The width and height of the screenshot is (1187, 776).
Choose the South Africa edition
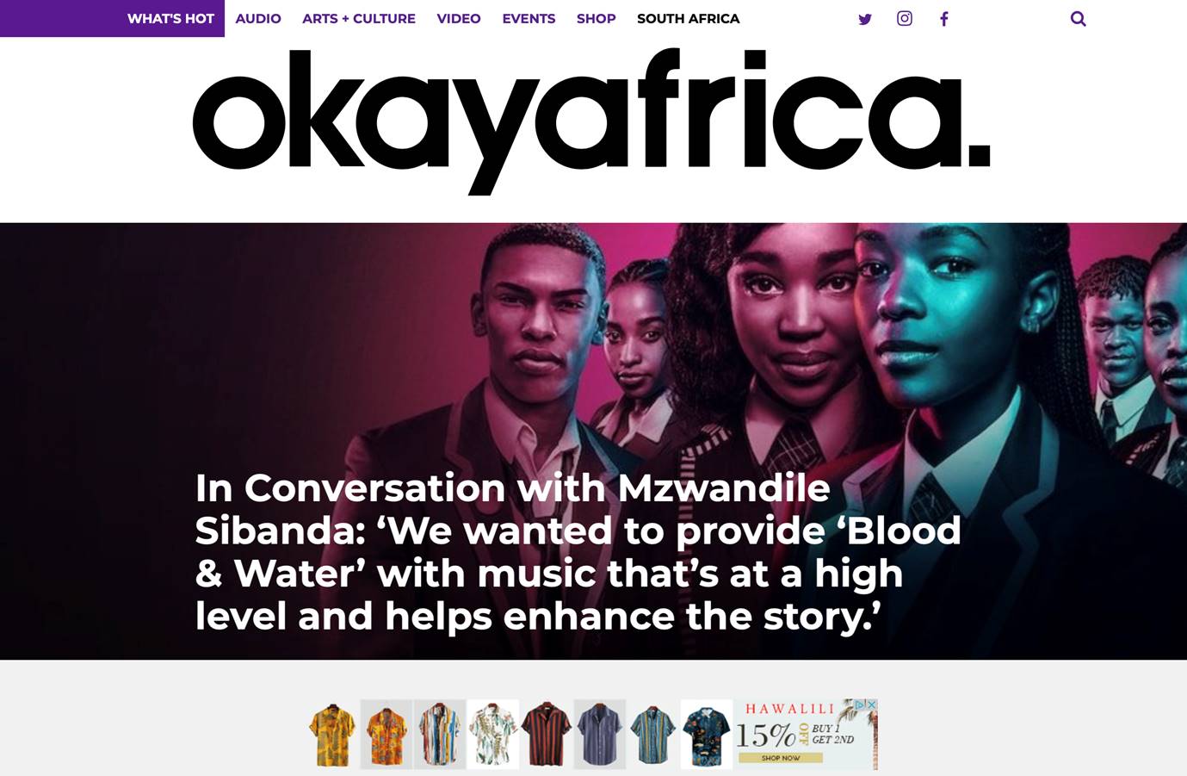click(689, 18)
